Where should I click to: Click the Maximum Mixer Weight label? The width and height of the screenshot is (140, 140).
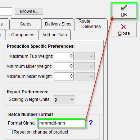tap(30, 76)
